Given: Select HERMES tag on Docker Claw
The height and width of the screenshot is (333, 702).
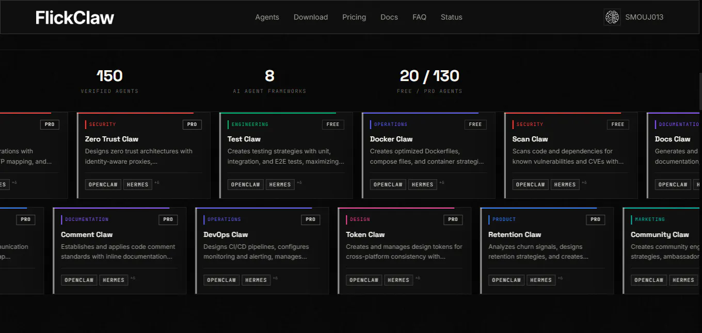Looking at the screenshot, I should [x=423, y=185].
